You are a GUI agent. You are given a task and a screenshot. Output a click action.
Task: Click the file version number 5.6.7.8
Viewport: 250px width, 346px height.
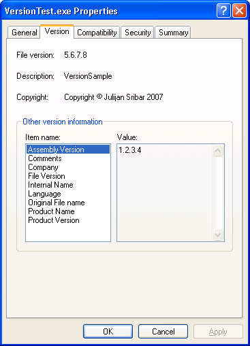pyautogui.click(x=76, y=55)
